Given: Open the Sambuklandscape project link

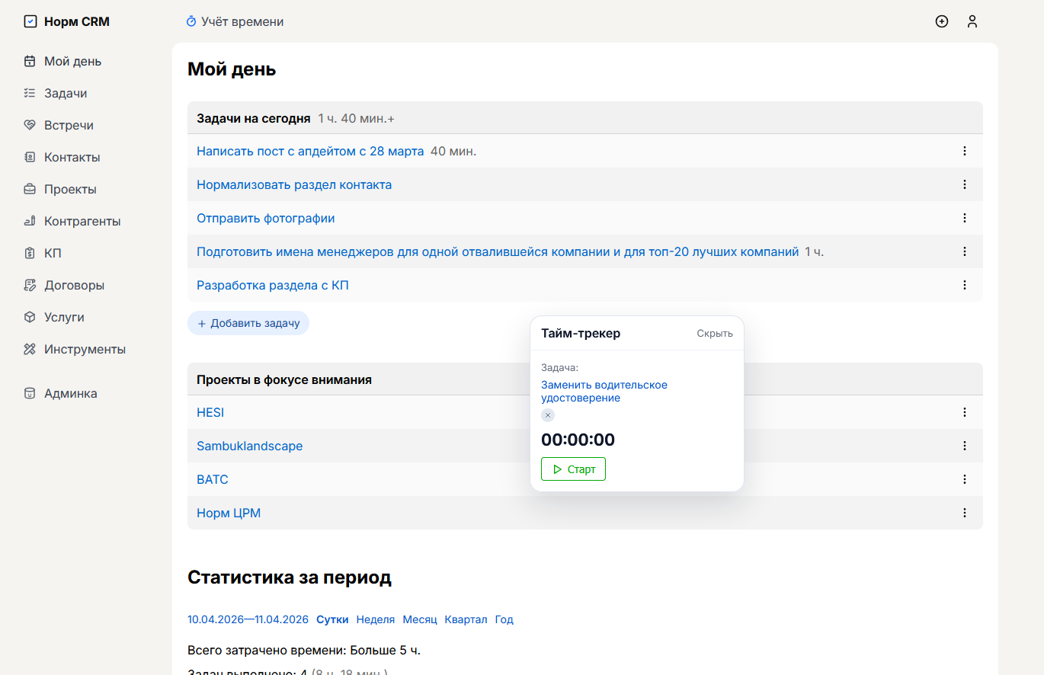Looking at the screenshot, I should click(249, 446).
